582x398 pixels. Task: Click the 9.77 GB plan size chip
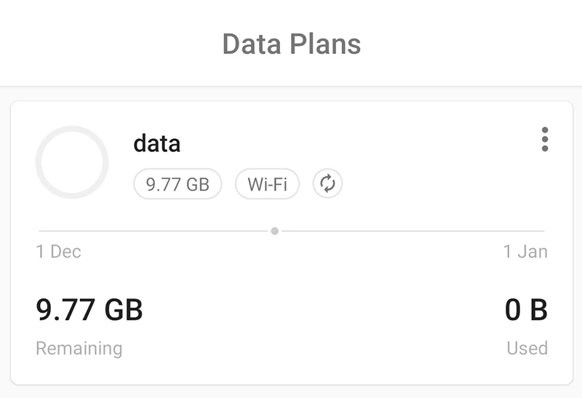point(178,184)
